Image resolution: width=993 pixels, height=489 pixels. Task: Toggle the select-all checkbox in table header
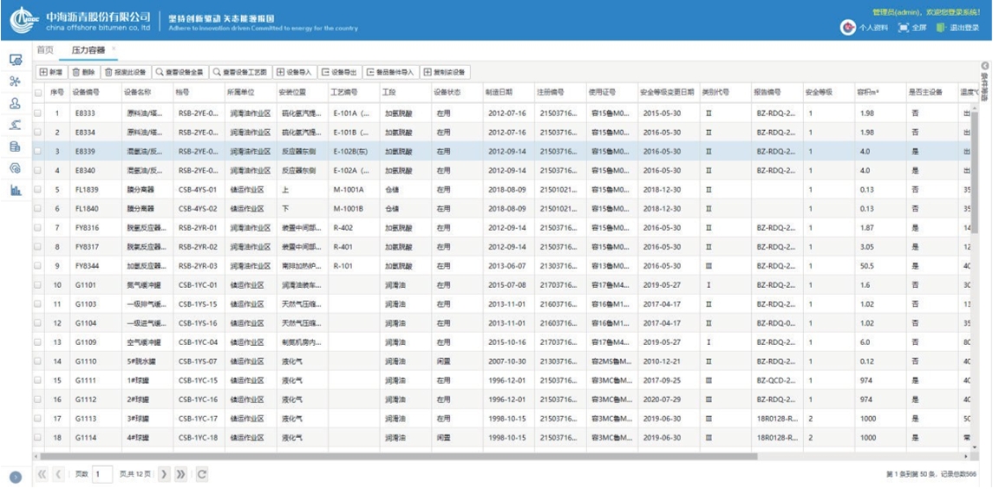[37, 92]
